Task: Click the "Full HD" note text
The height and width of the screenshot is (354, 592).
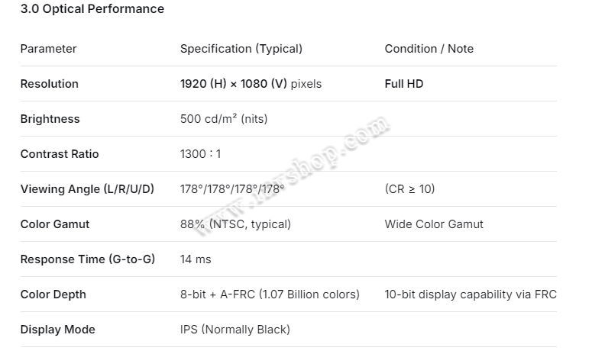Action: point(403,84)
